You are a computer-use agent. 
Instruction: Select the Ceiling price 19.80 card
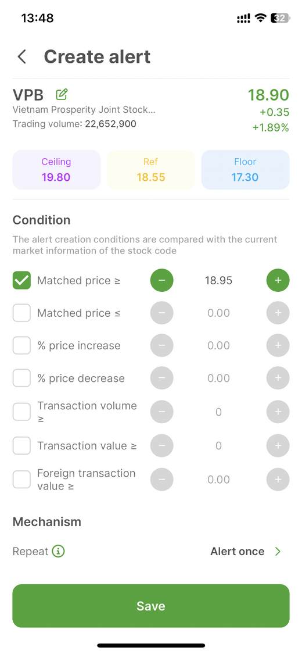coord(56,170)
